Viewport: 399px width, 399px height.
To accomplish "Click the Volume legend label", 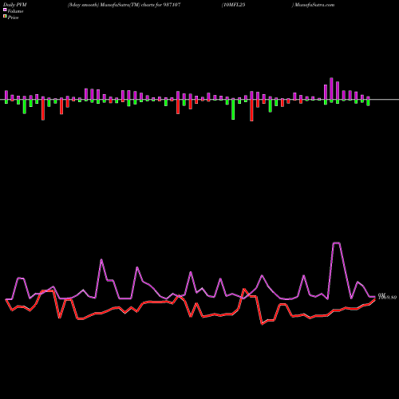I will click(x=15, y=11).
